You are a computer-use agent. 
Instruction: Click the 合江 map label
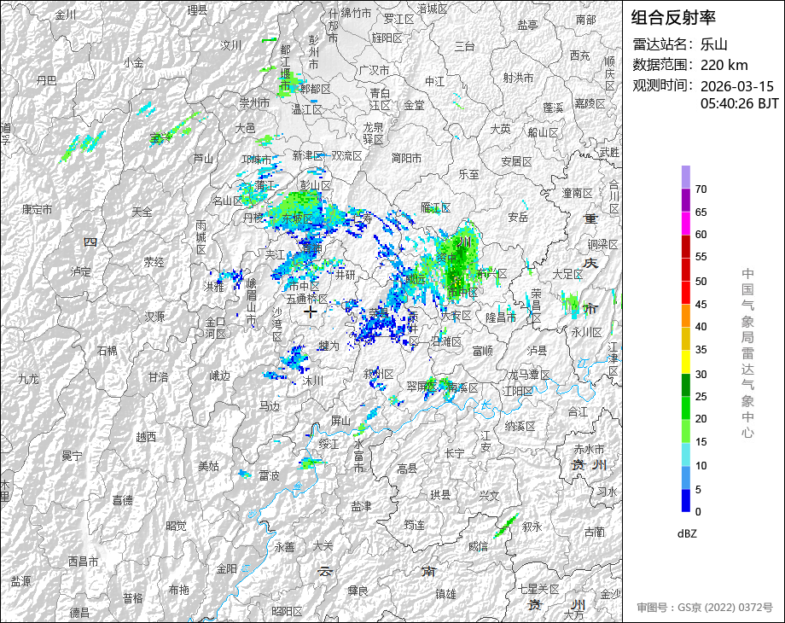point(579,411)
